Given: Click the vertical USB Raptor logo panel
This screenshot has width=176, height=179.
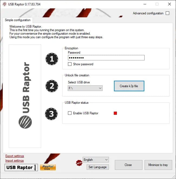Looking at the screenshot, I should pyautogui.click(x=25, y=96).
